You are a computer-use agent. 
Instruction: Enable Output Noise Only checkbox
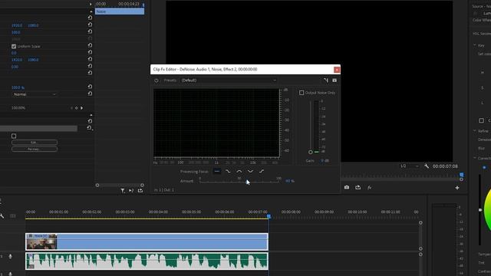tap(302, 93)
